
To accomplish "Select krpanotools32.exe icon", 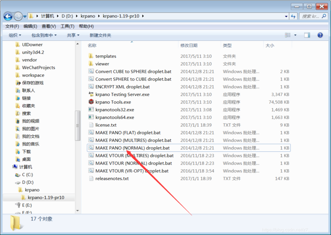I will click(x=91, y=110).
